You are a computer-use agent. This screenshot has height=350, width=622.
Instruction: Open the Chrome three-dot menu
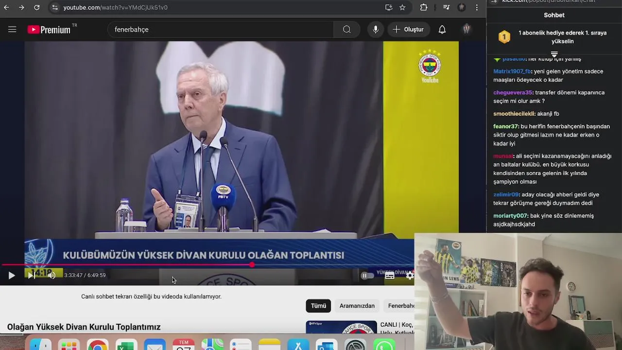(x=477, y=7)
